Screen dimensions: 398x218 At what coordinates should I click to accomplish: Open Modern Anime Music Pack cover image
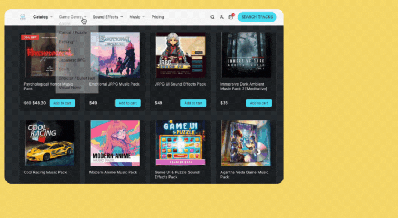coord(114,143)
